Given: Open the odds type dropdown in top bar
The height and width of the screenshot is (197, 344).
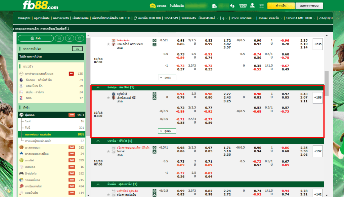Looking at the screenshot, I should [270, 18].
